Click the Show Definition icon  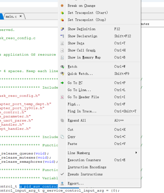pyautogui.click(x=62, y=29)
